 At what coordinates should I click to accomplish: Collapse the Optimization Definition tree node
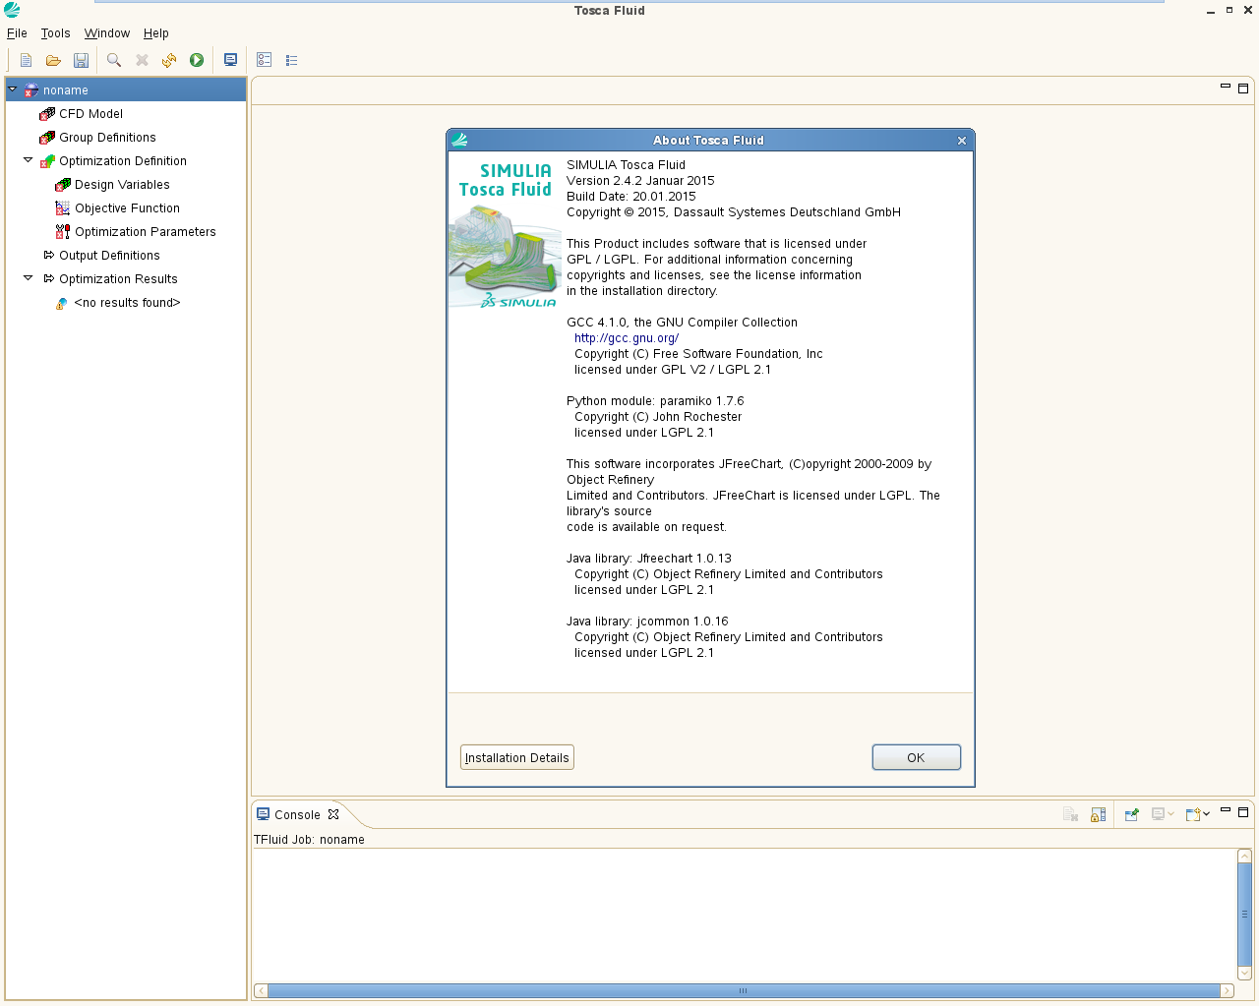click(x=29, y=160)
